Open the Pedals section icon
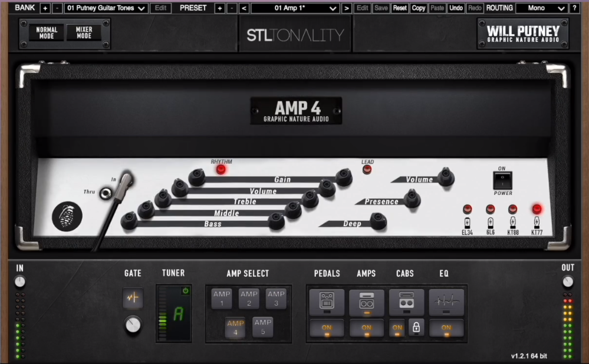Screen dimensions: 589x364 [327, 302]
